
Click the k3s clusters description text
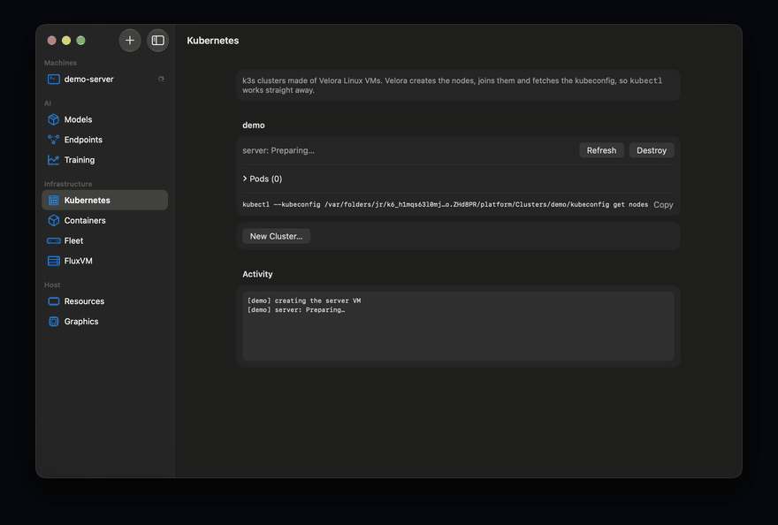pos(452,86)
